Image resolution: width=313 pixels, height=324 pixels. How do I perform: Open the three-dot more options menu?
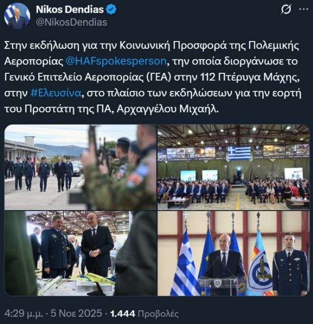(x=304, y=9)
